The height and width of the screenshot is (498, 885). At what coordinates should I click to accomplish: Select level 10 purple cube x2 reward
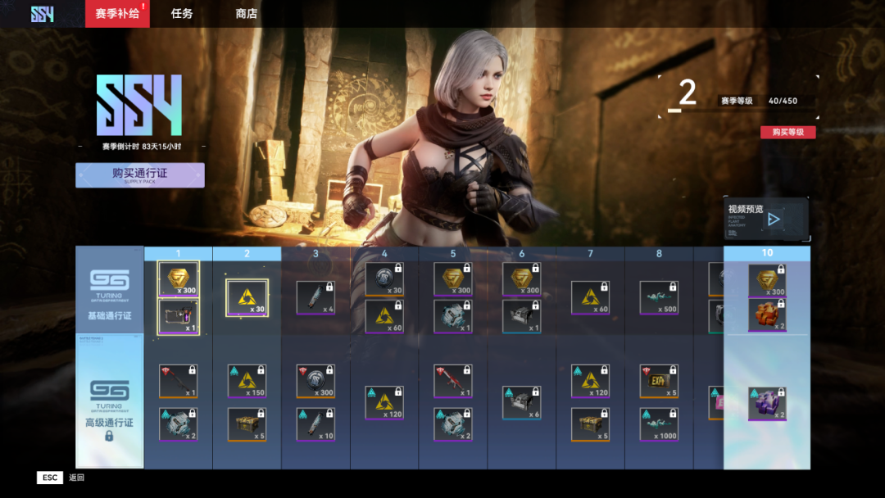(767, 403)
